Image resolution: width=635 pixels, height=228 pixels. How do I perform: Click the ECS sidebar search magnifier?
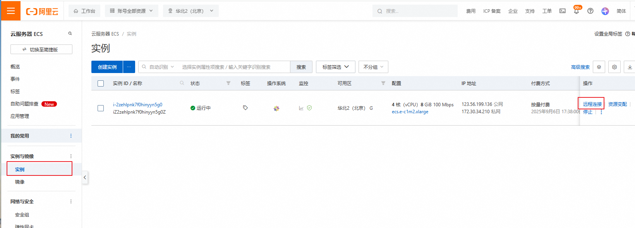[x=70, y=34]
